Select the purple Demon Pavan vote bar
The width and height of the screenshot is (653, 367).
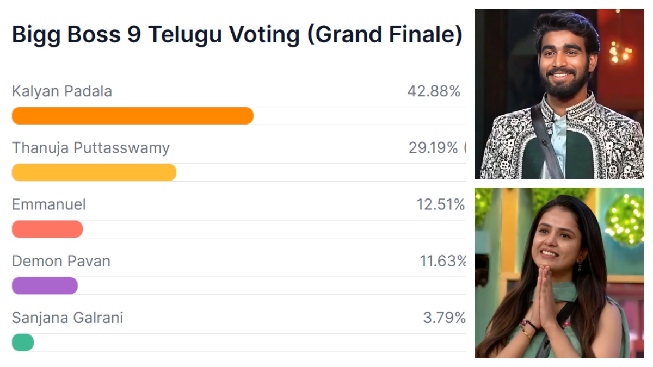(45, 285)
